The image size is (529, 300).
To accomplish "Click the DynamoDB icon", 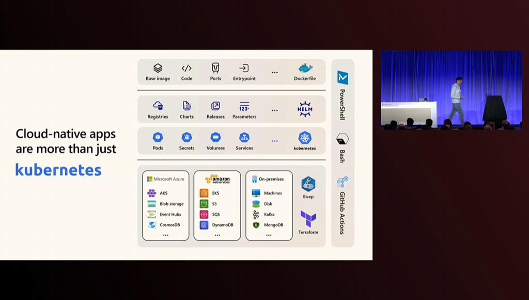I will pyautogui.click(x=204, y=225).
